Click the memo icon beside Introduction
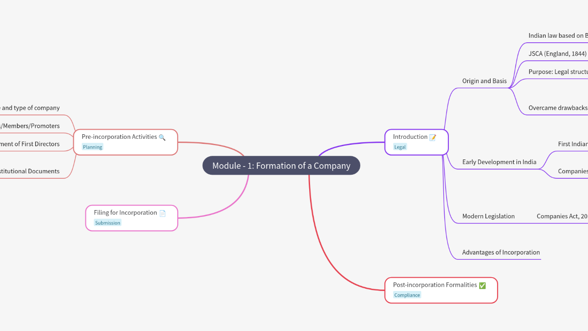 [432, 137]
